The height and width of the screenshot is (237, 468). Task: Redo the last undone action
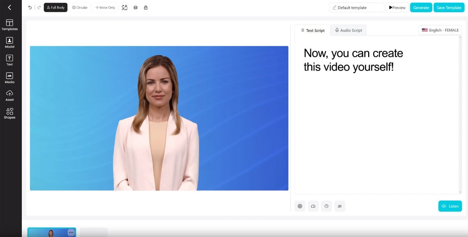(39, 7)
